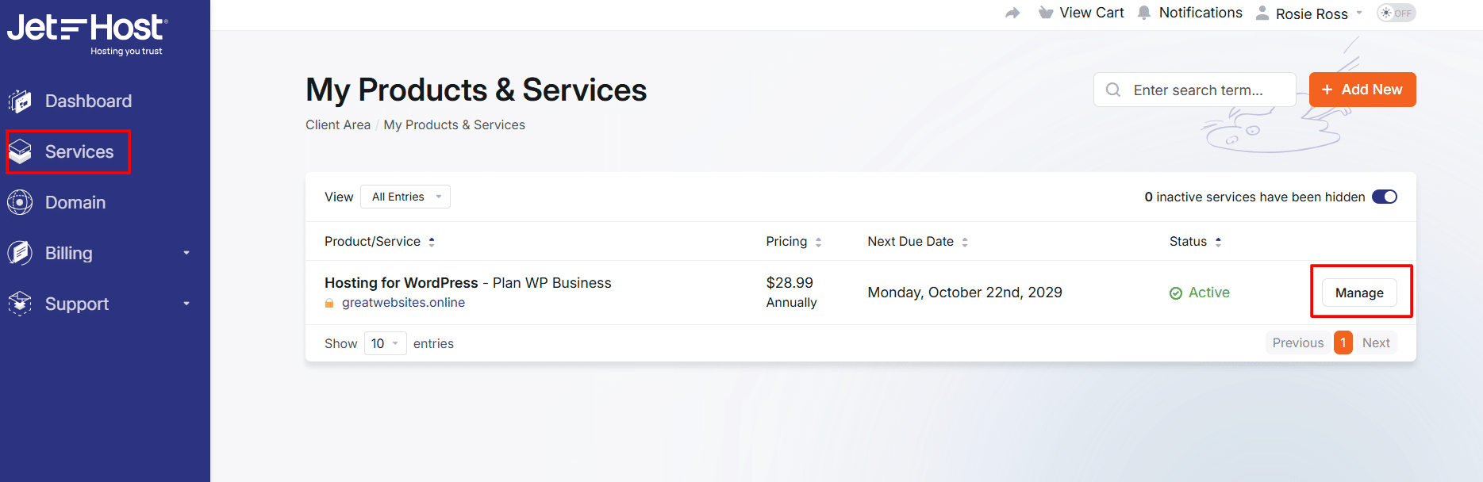Viewport: 1483px width, 482px height.
Task: Click the View Cart icon
Action: click(x=1044, y=13)
